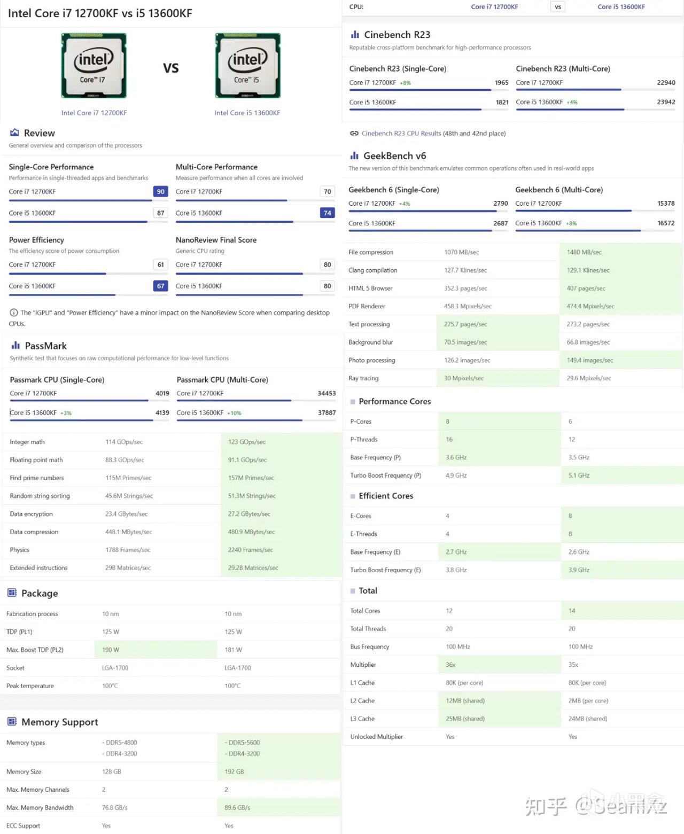Click the 190 W Max. Boost TDP value
Viewport: 684px width, 834px height.
click(x=111, y=650)
